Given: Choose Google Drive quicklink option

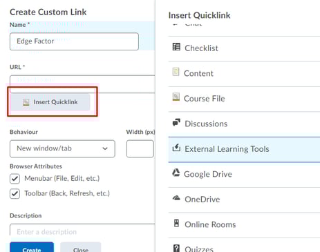Looking at the screenshot, I should pos(244,175).
